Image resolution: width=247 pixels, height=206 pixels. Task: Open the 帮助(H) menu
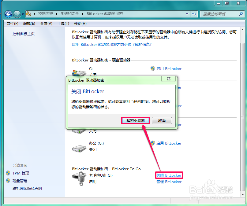click(80, 24)
